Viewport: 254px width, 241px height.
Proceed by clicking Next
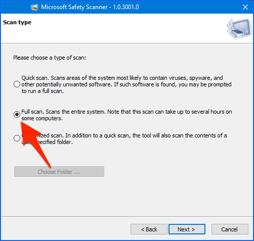187,229
